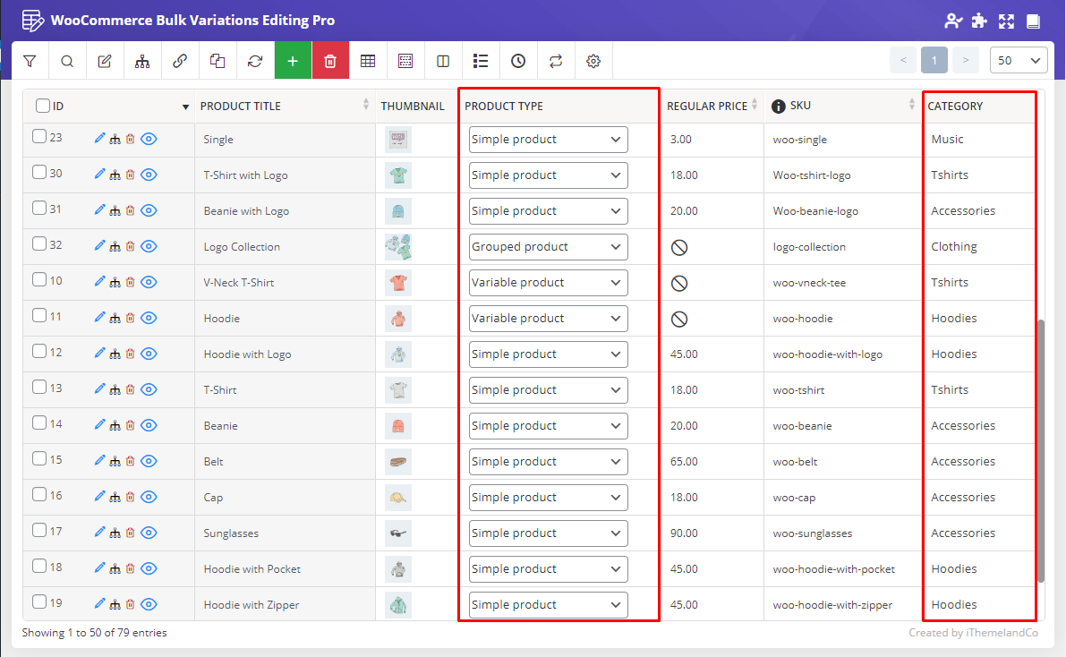The image size is (1066, 657).
Task: Open product type dropdown for Logo Collection
Action: pos(548,247)
